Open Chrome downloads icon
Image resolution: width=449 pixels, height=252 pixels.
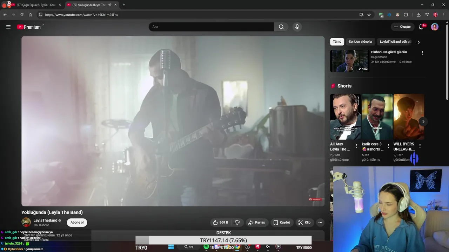pos(418,15)
